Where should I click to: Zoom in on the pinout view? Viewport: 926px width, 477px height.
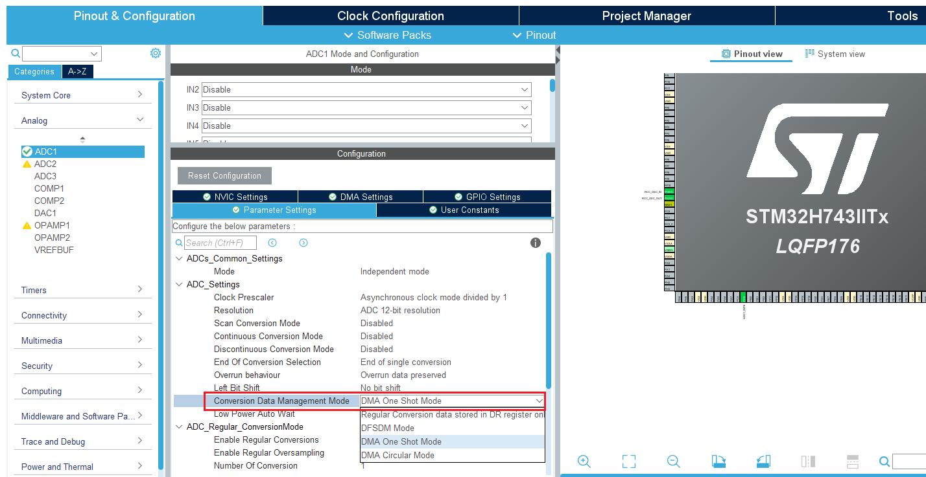click(584, 461)
